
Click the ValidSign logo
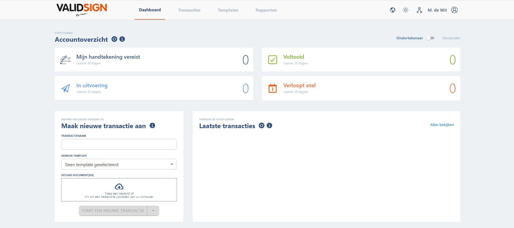point(82,10)
